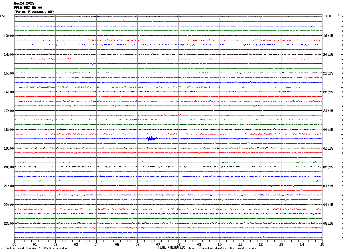Click the Each Vertical Division scale note
This screenshot has height=252, width=345.
pyautogui.click(x=36, y=248)
